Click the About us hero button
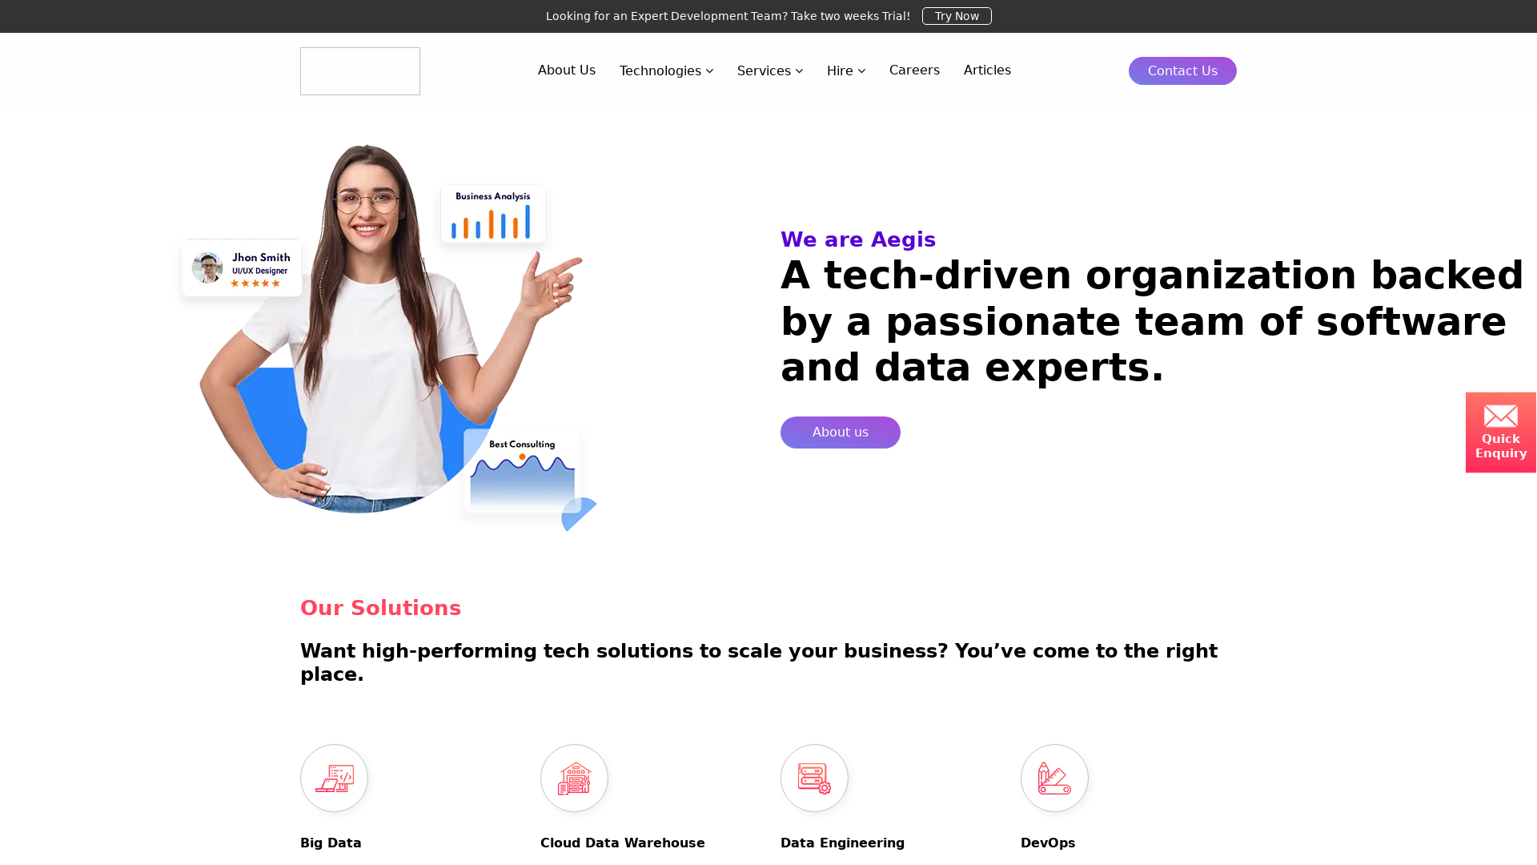This screenshot has width=1537, height=865. 839,432
